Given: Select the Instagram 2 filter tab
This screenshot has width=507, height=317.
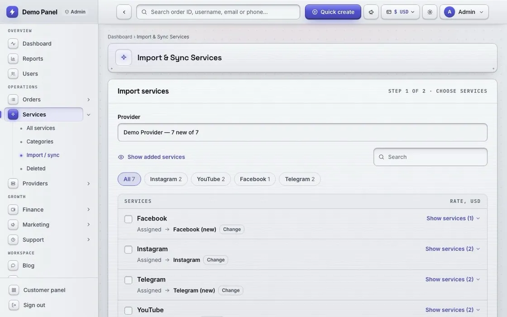Looking at the screenshot, I should (x=166, y=179).
